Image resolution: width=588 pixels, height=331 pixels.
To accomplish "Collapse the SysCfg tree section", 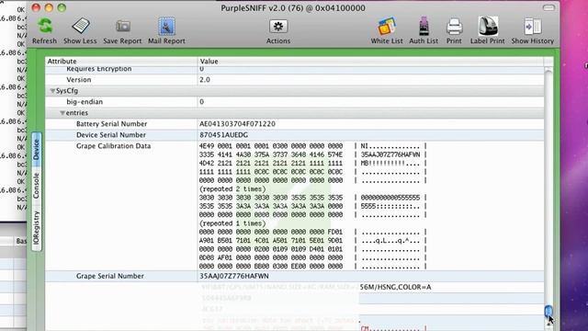I will [x=52, y=91].
